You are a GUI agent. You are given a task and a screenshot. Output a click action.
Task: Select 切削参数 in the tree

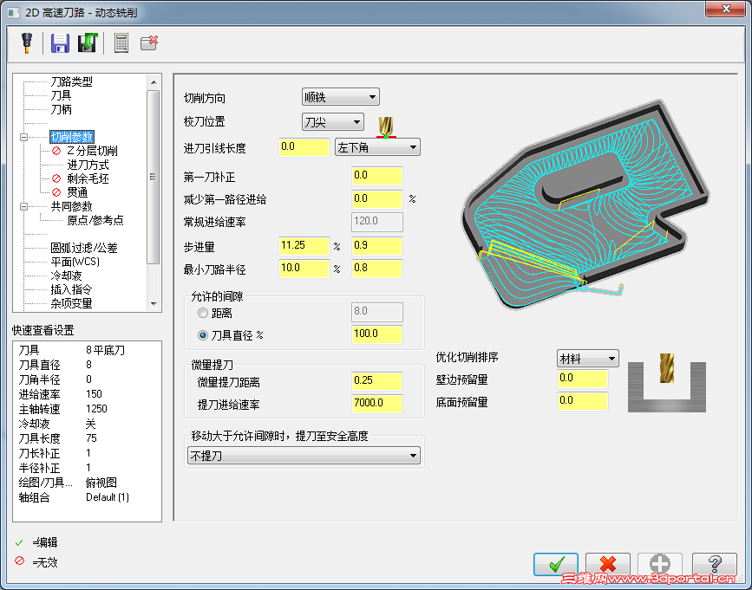coord(71,137)
